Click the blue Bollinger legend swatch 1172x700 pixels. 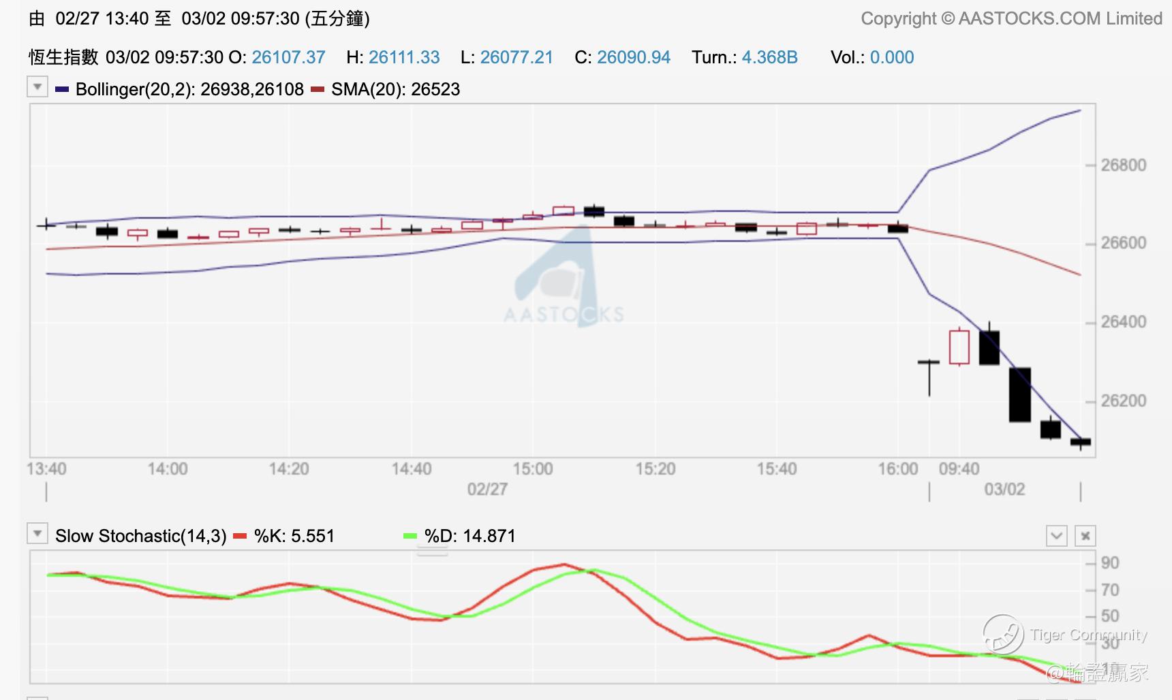pos(62,89)
